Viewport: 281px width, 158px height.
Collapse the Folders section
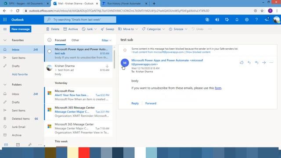[x=5, y=85]
